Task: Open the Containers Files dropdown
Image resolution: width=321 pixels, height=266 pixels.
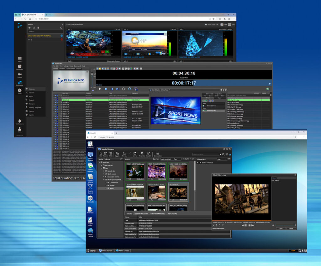Action: 222,159
